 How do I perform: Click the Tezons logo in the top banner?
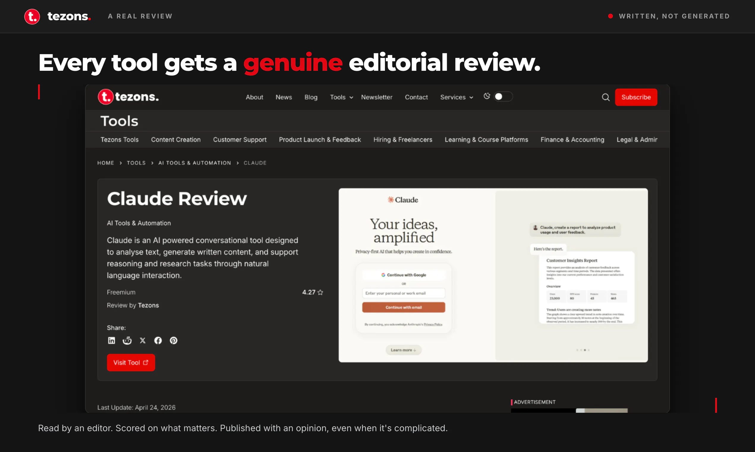point(58,16)
